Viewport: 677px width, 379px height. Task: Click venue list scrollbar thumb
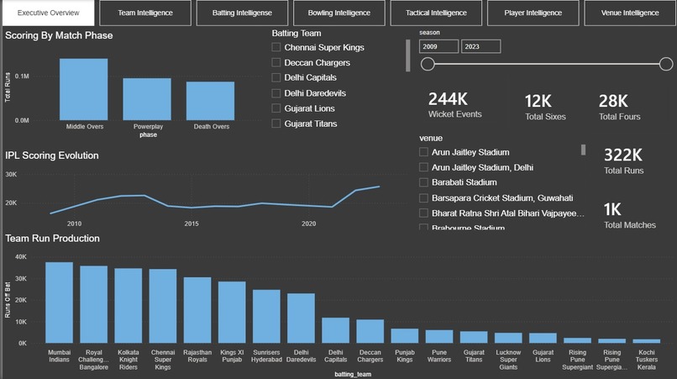click(x=583, y=150)
